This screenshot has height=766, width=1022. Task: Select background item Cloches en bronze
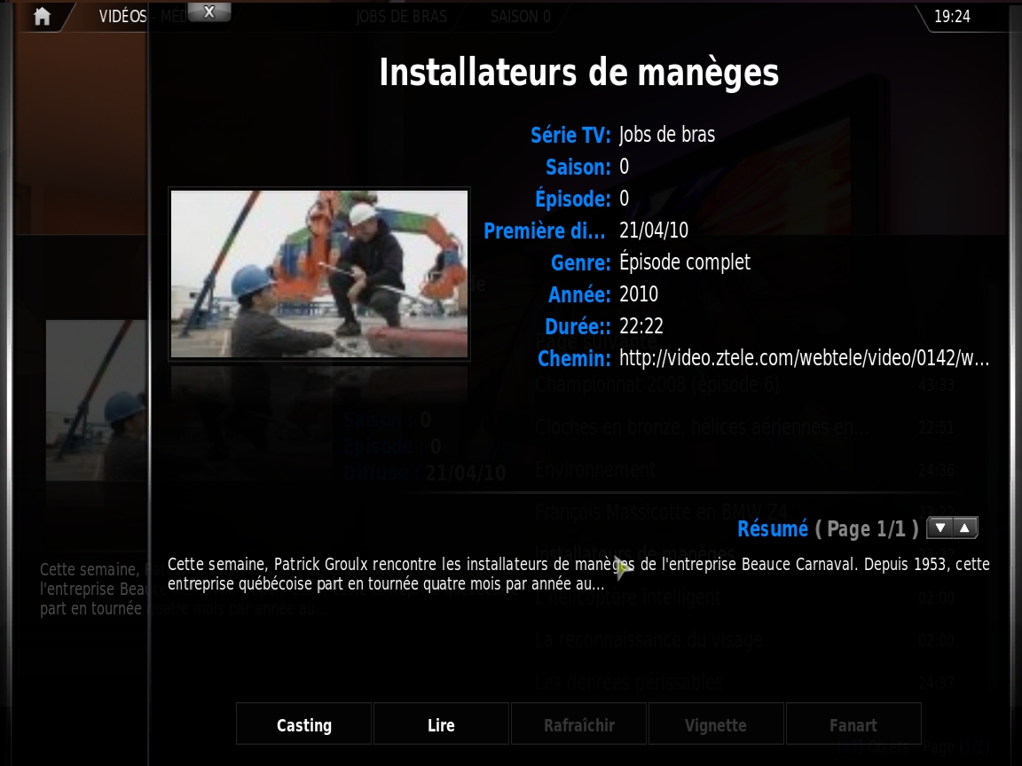(x=702, y=427)
